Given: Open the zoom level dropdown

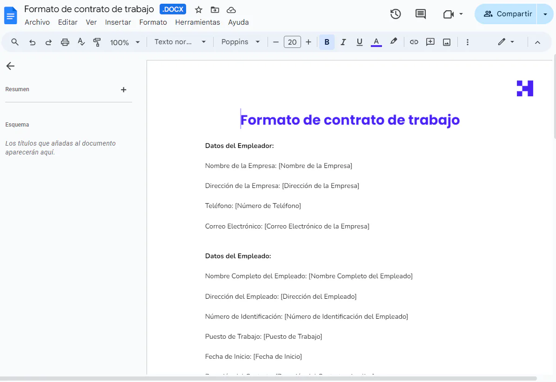Looking at the screenshot, I should pyautogui.click(x=124, y=42).
